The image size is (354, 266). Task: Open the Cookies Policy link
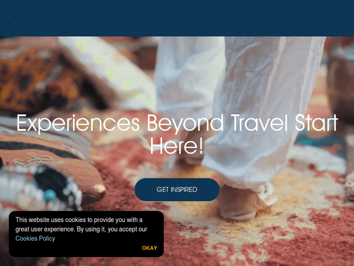35,239
